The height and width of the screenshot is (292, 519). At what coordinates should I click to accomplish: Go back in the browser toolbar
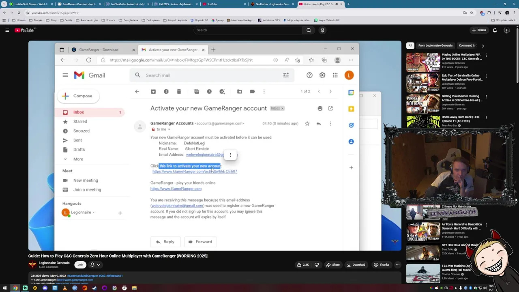pos(4,13)
